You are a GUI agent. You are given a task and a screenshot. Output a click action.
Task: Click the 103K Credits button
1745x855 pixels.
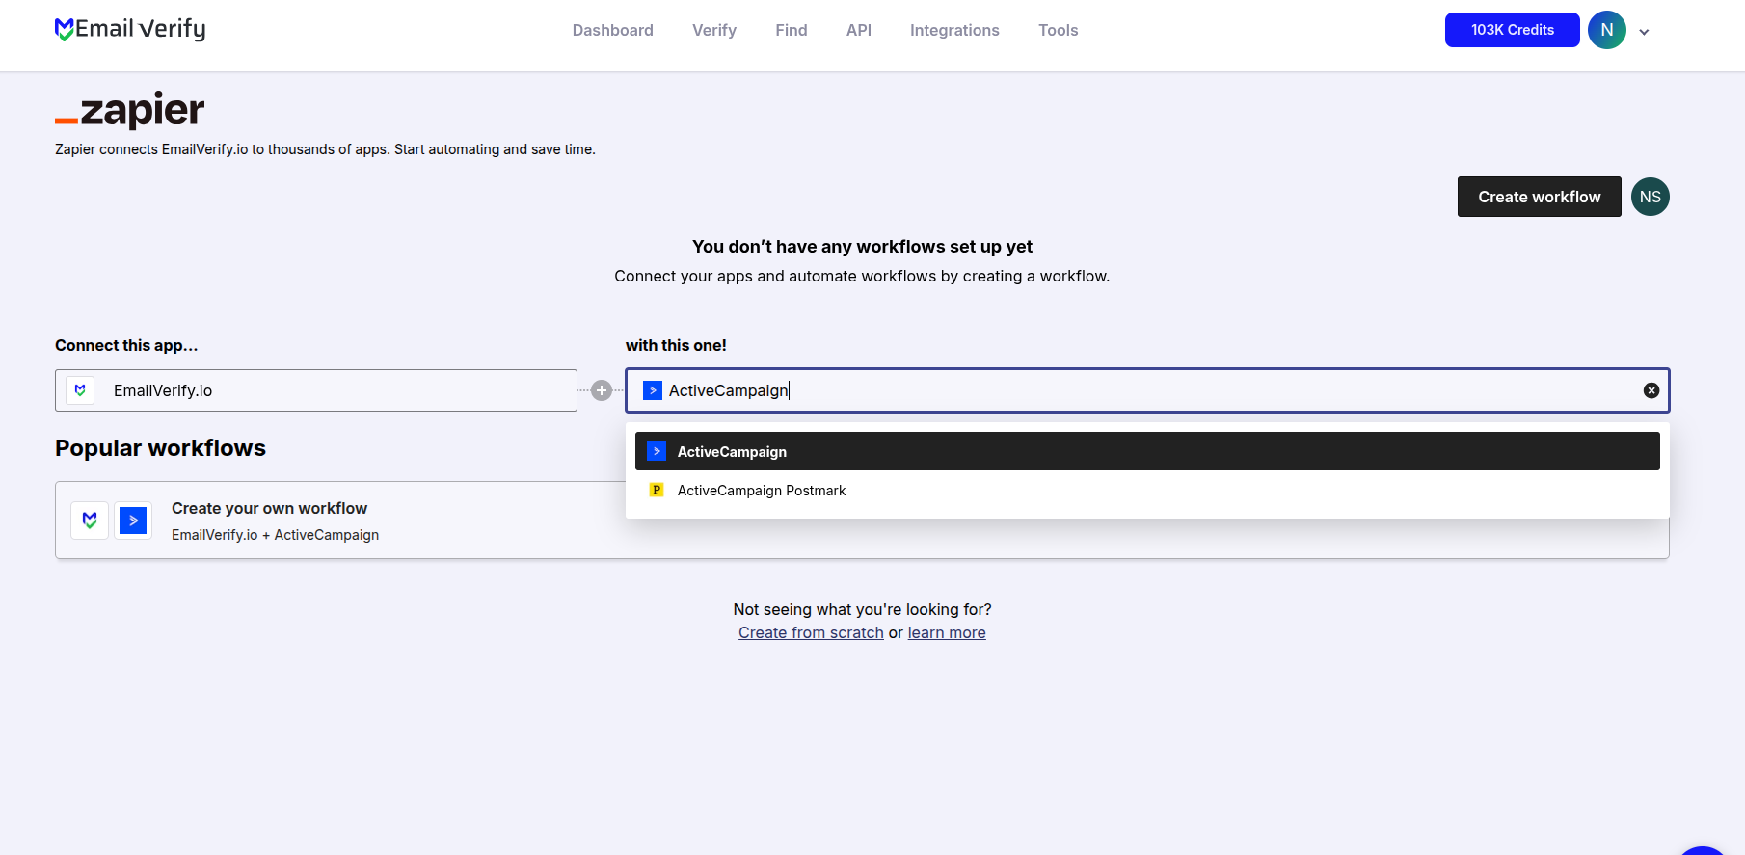click(1513, 30)
